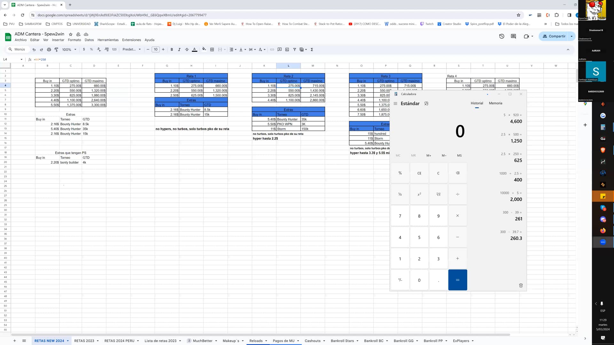Click the create filter icon
This screenshot has width=614, height=345.
[295, 50]
